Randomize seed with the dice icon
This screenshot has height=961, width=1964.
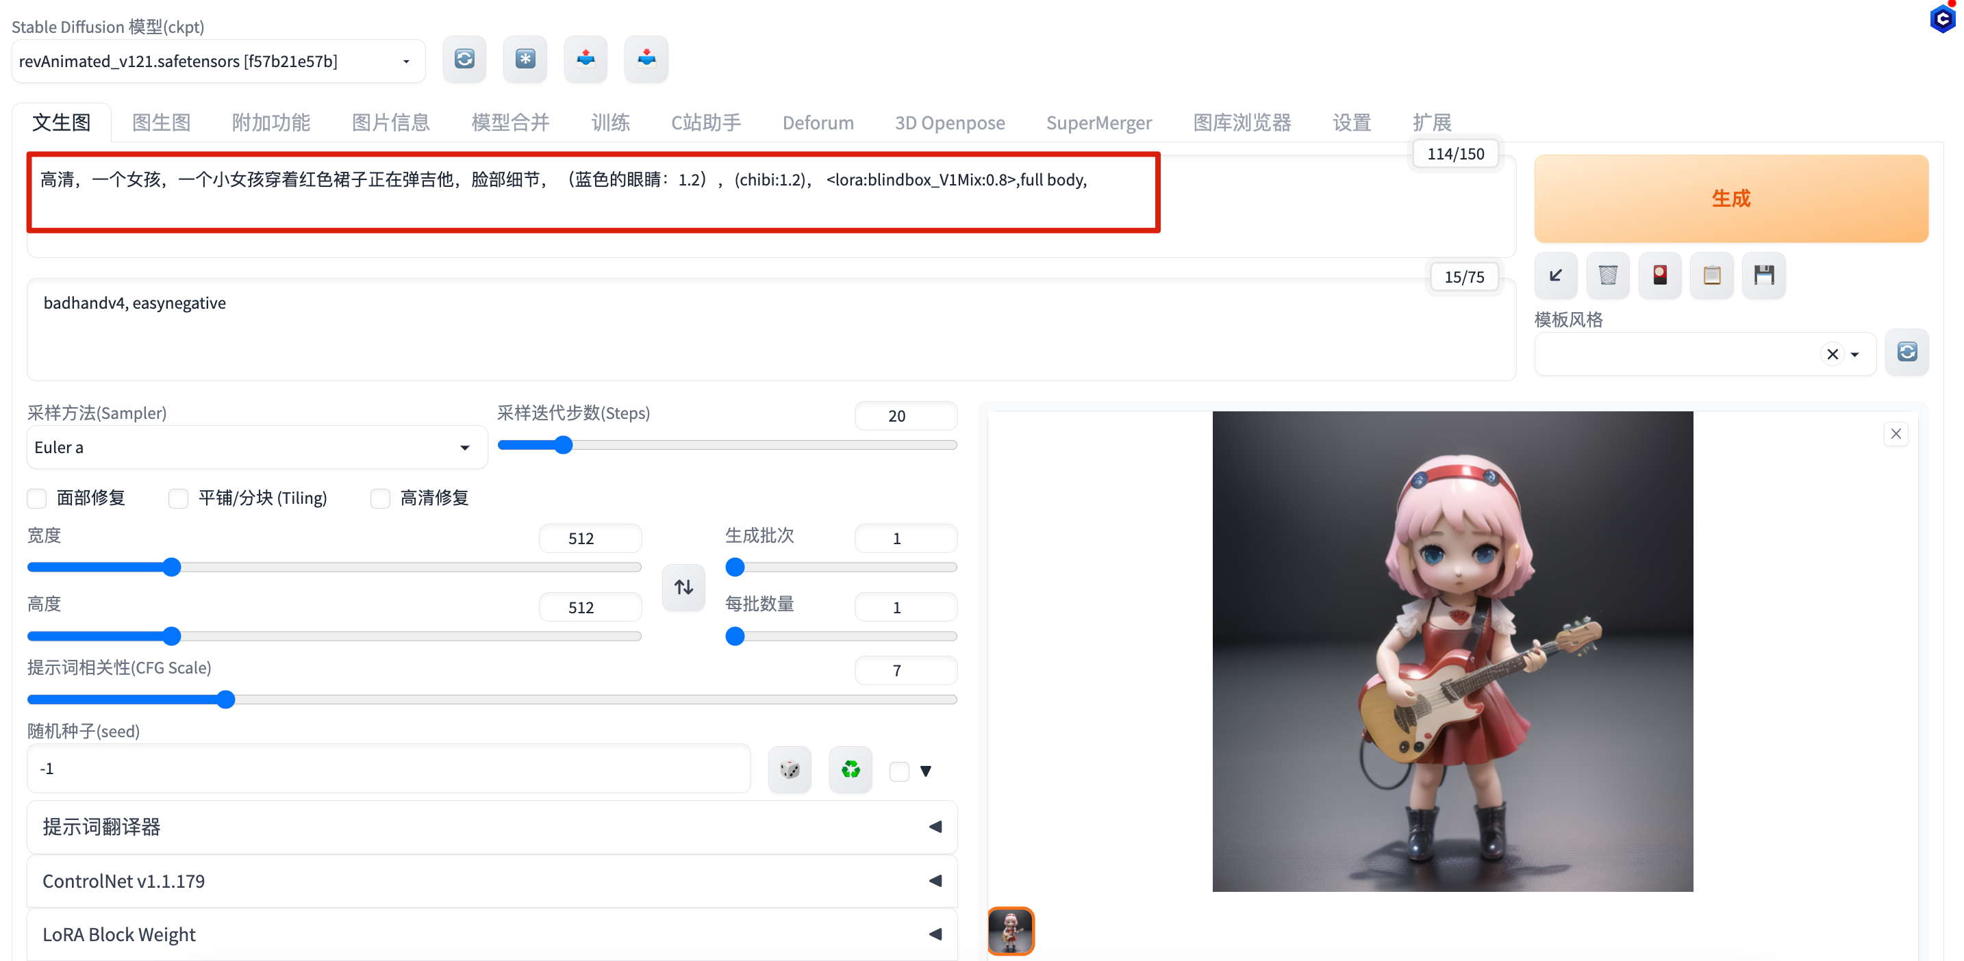[790, 770]
